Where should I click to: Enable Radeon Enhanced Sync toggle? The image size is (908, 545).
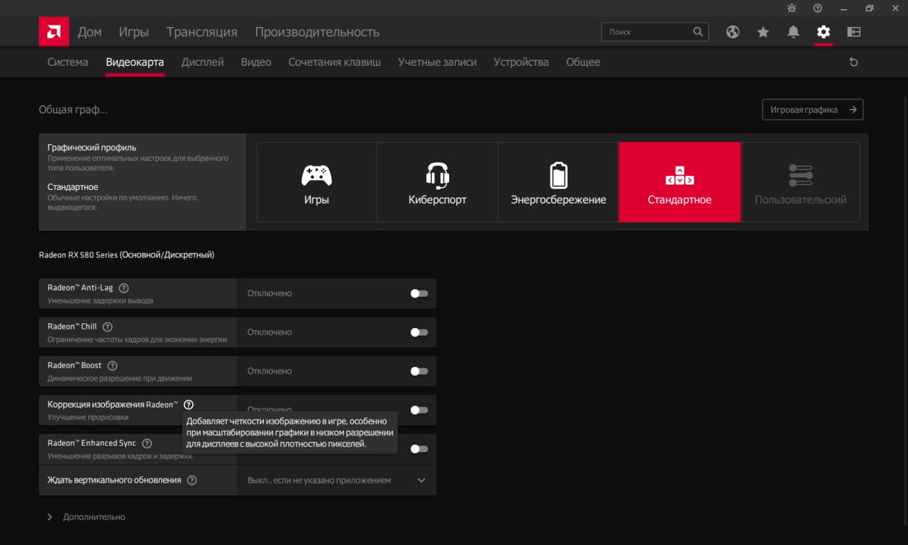pyautogui.click(x=419, y=449)
